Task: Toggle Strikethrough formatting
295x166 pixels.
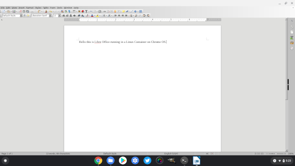Action: (74, 16)
